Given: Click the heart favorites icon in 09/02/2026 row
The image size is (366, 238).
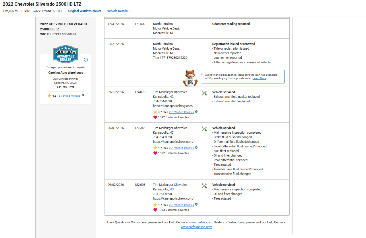Looking at the screenshot, I should point(155,210).
